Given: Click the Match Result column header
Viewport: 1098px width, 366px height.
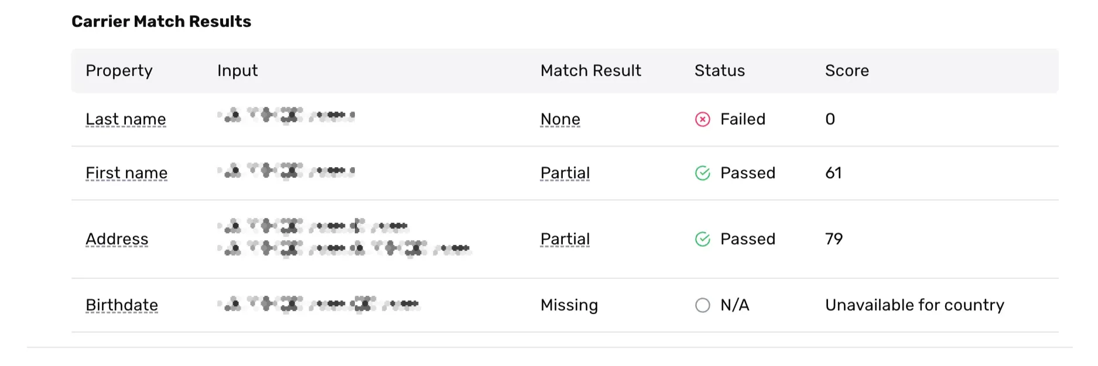Looking at the screenshot, I should [x=590, y=71].
